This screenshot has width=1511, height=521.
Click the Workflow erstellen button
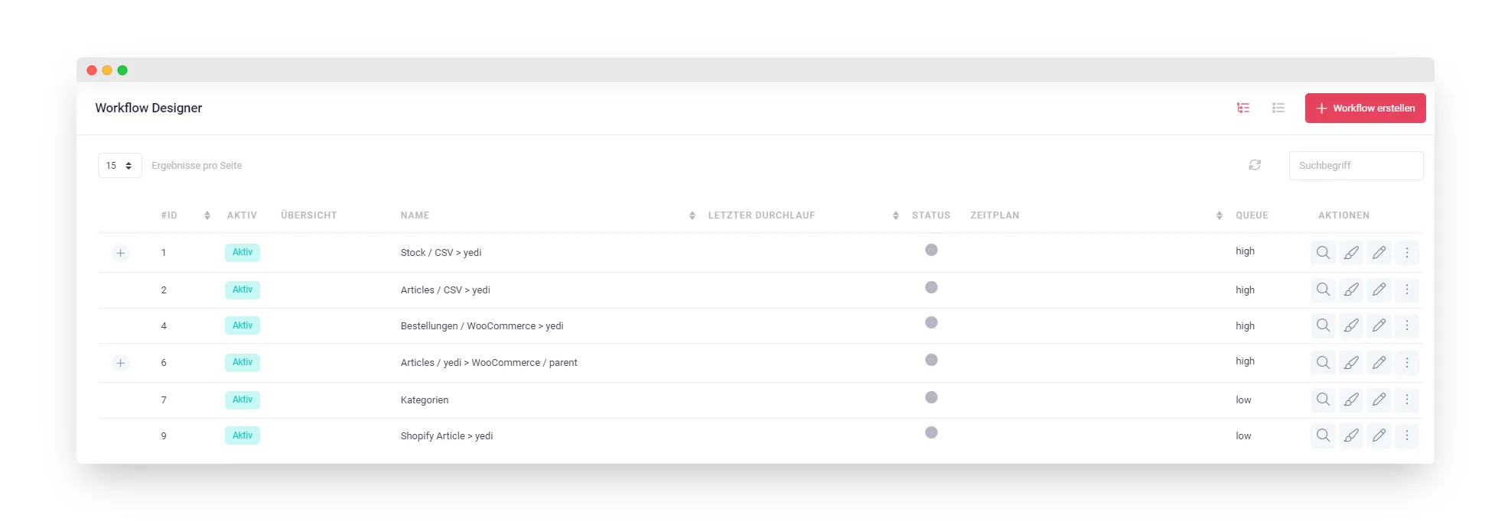tap(1365, 108)
